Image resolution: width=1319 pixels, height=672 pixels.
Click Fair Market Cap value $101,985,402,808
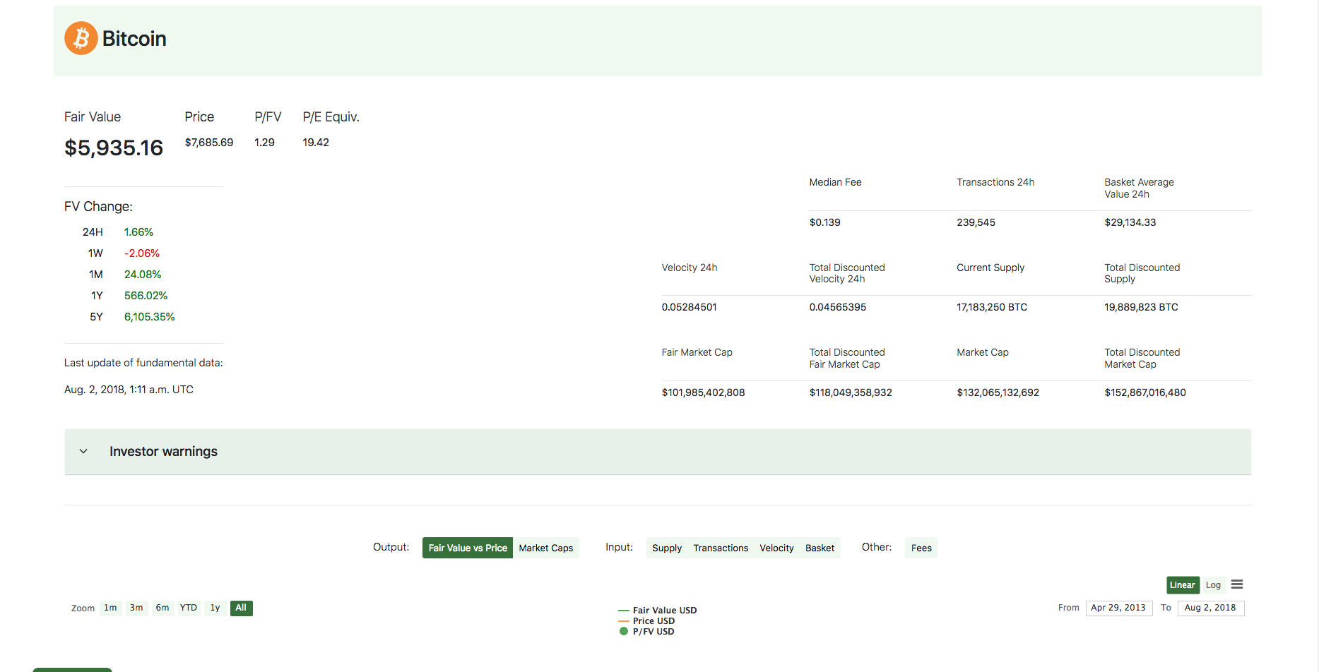point(704,392)
